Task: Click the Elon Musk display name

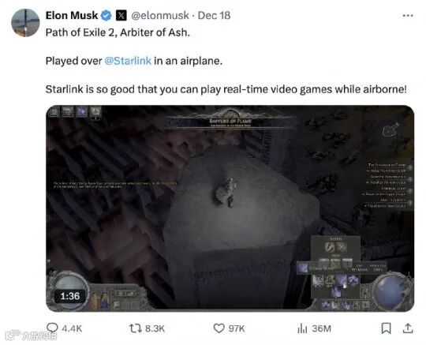Action: [x=72, y=16]
